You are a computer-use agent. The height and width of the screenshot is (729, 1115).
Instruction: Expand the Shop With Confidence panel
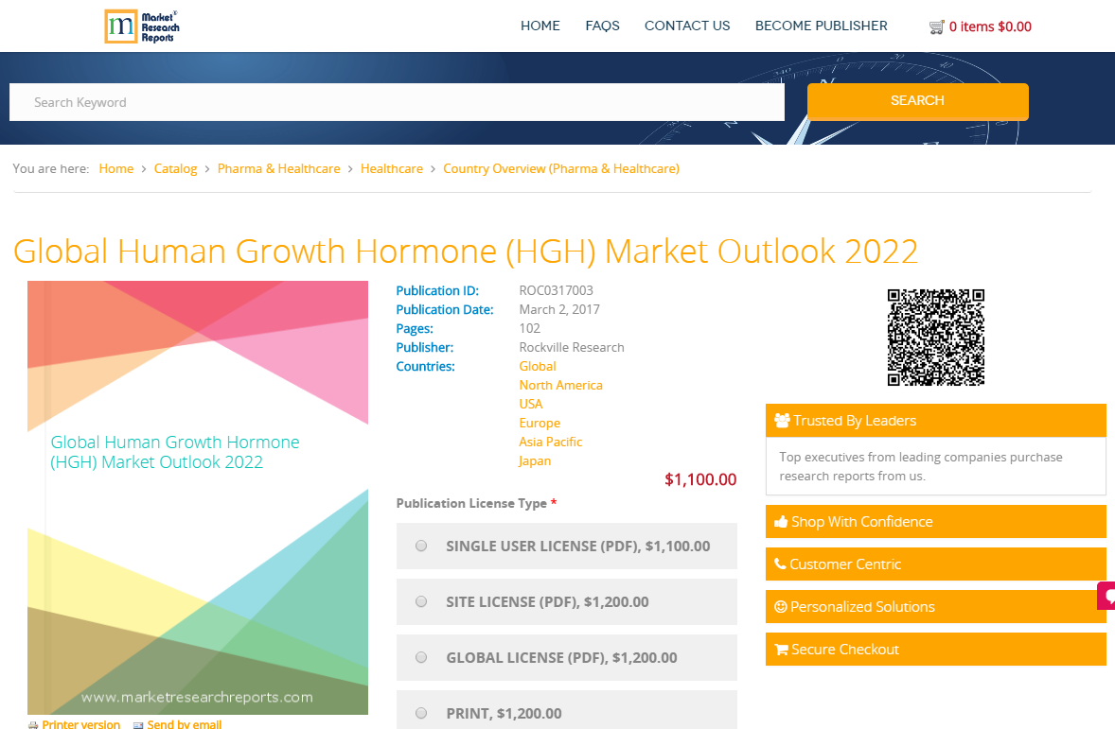pos(936,522)
